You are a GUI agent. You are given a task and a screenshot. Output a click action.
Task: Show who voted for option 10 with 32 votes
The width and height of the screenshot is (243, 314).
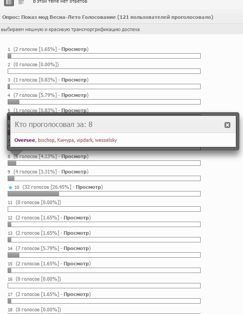pyautogui.click(x=88, y=187)
